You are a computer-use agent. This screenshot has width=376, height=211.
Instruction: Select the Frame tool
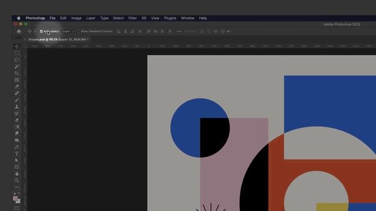point(16,80)
